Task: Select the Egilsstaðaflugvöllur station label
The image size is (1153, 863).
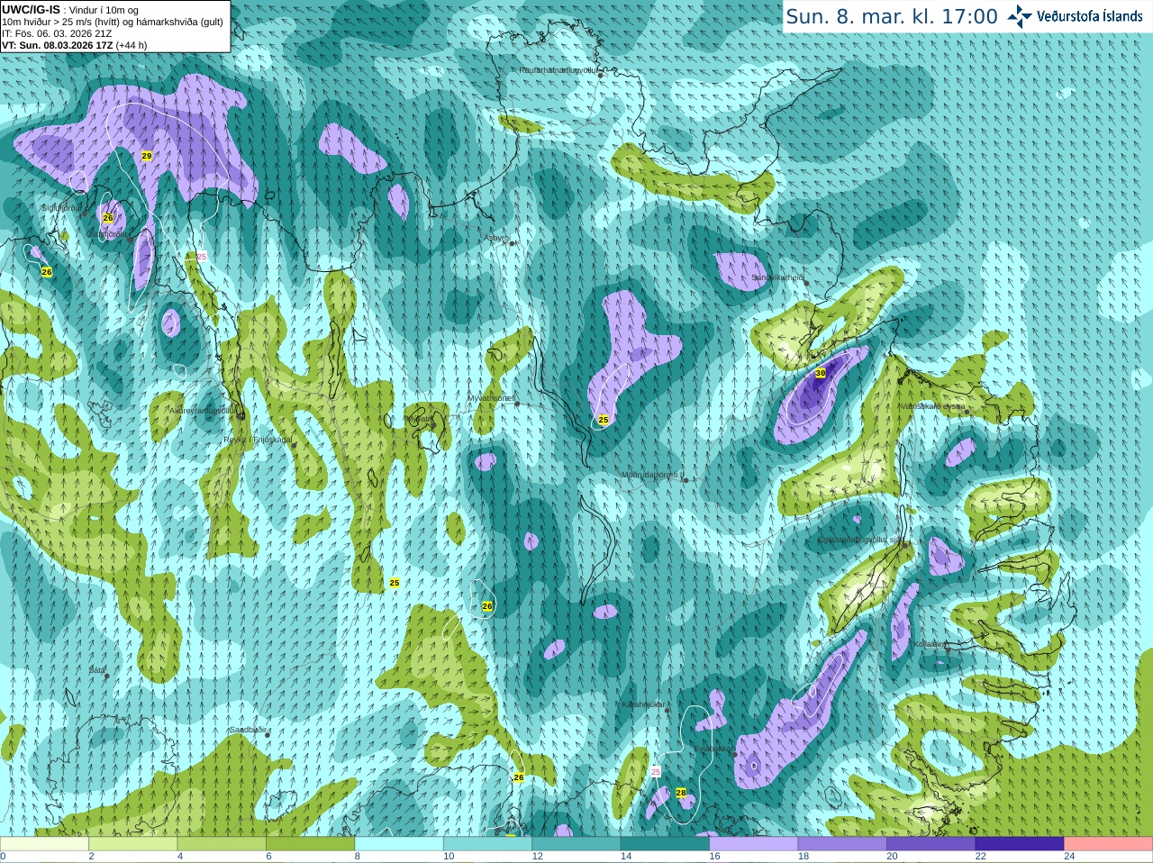Action: click(x=859, y=540)
